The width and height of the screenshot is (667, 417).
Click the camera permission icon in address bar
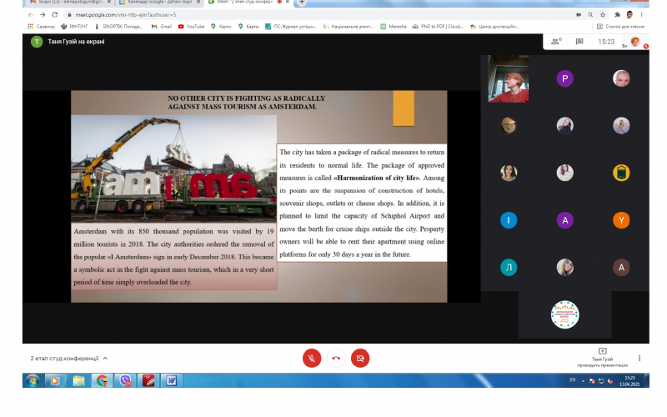[x=579, y=14]
